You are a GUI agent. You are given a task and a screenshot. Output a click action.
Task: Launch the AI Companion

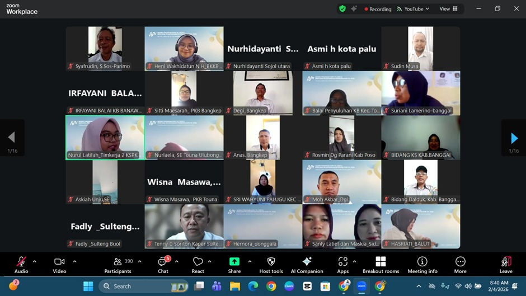pos(307,265)
